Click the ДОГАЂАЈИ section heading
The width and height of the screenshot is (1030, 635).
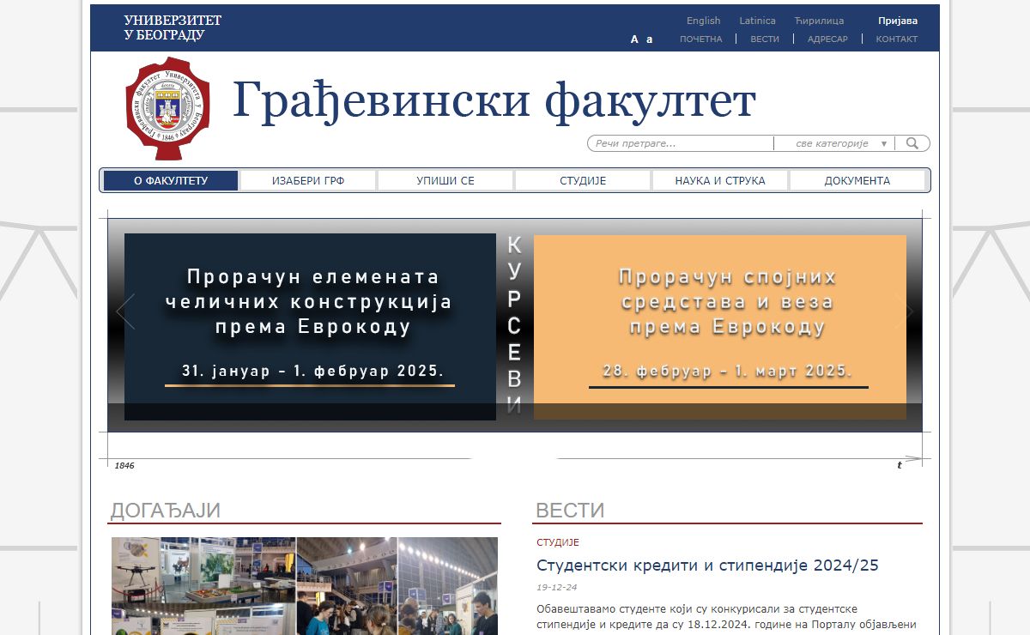pyautogui.click(x=166, y=511)
